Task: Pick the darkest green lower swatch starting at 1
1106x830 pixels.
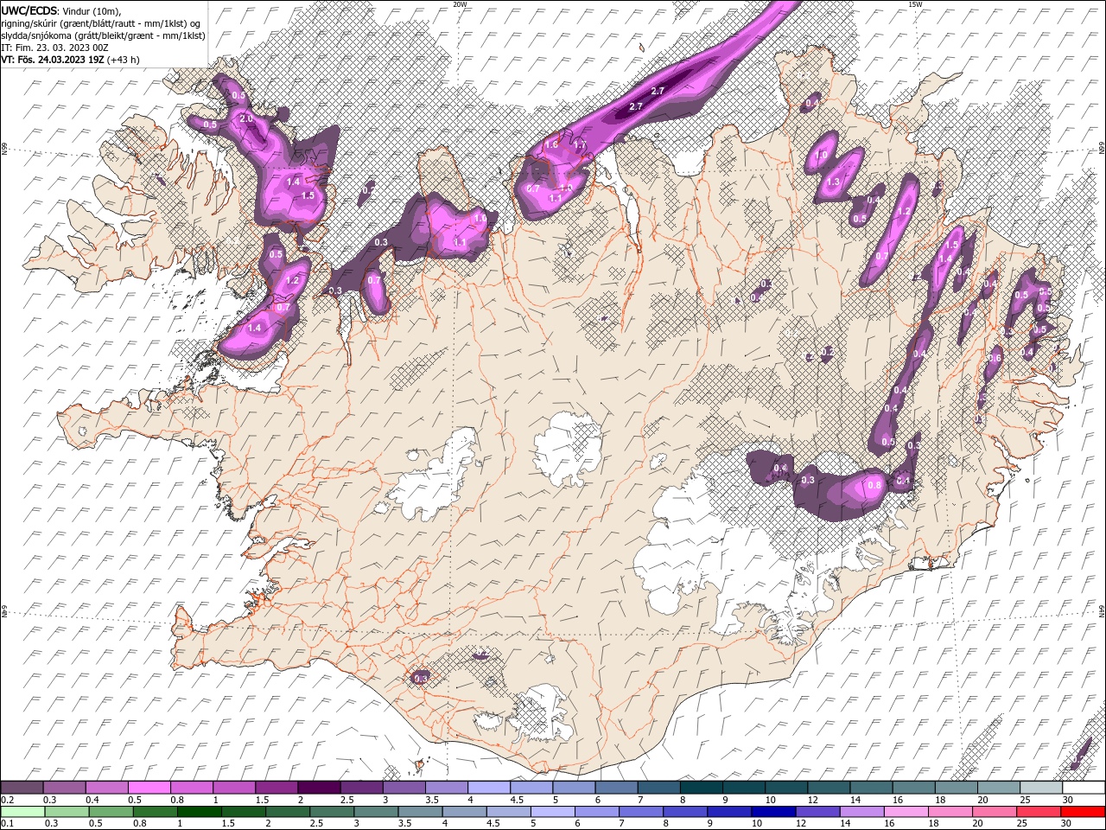Action: pyautogui.click(x=199, y=811)
